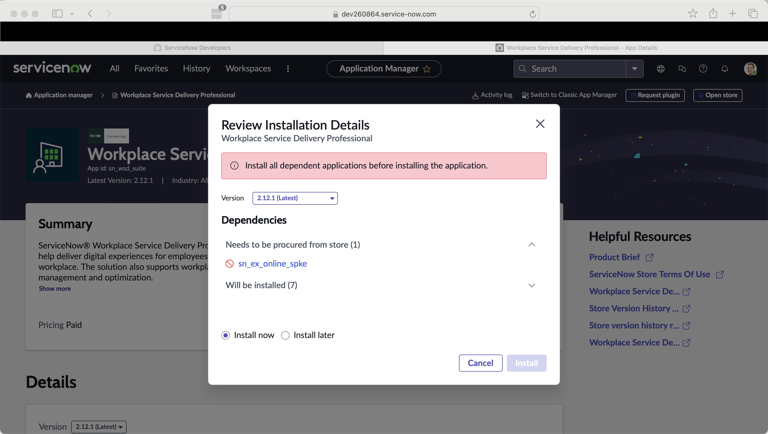
Task: Open the Version dropdown showing 2.12.1
Action: (295, 198)
